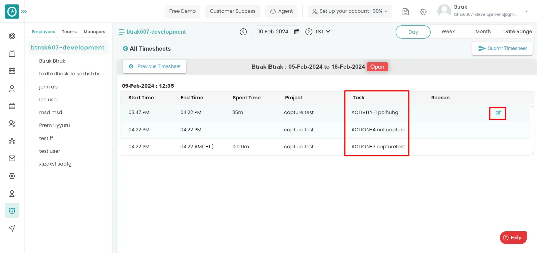
Task: Select the Teams tab
Action: coord(69,32)
